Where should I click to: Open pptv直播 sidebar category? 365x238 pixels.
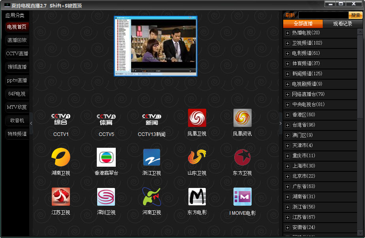click(17, 80)
